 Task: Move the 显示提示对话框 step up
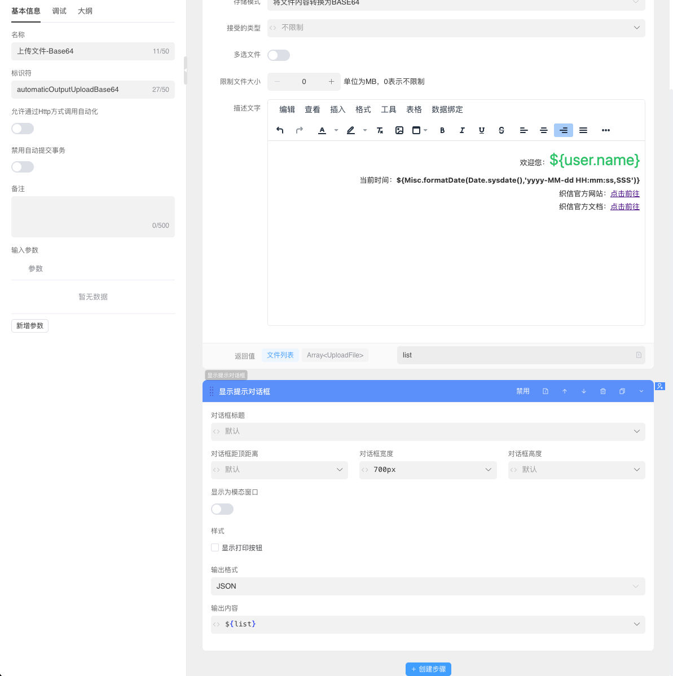(x=565, y=391)
